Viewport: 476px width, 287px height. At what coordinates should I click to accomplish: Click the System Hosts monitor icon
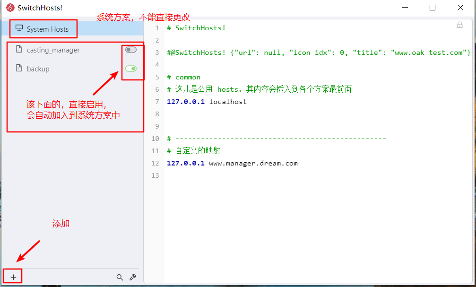19,28
